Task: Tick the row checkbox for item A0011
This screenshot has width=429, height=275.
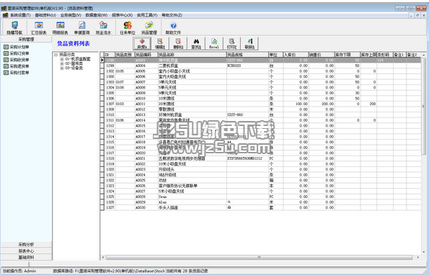Action: [x=102, y=104]
